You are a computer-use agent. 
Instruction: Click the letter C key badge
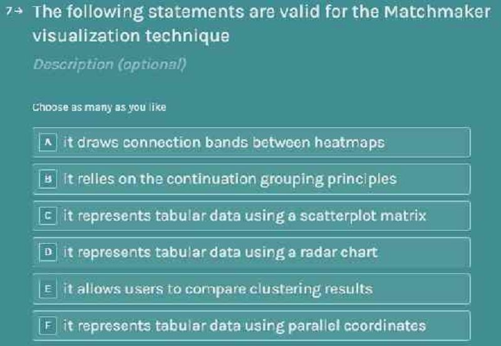pos(48,216)
